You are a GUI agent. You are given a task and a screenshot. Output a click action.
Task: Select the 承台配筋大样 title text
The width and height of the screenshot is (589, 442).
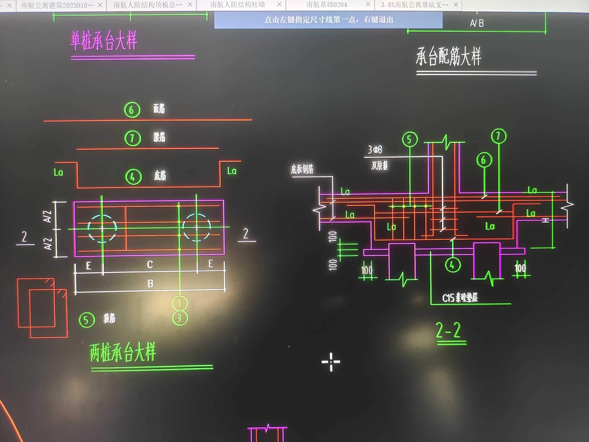449,56
